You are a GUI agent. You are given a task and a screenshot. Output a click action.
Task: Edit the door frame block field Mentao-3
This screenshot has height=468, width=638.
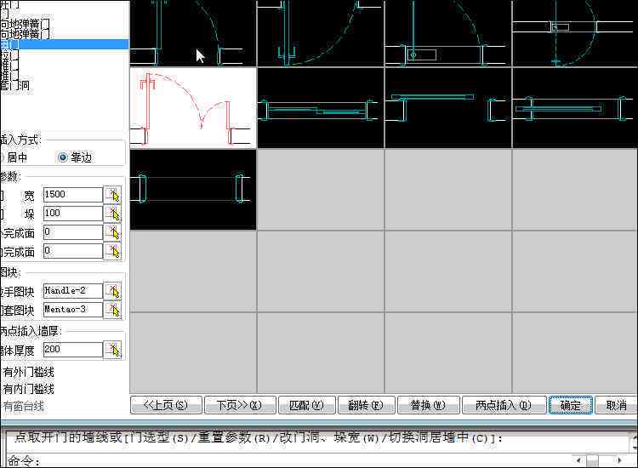[x=73, y=309]
